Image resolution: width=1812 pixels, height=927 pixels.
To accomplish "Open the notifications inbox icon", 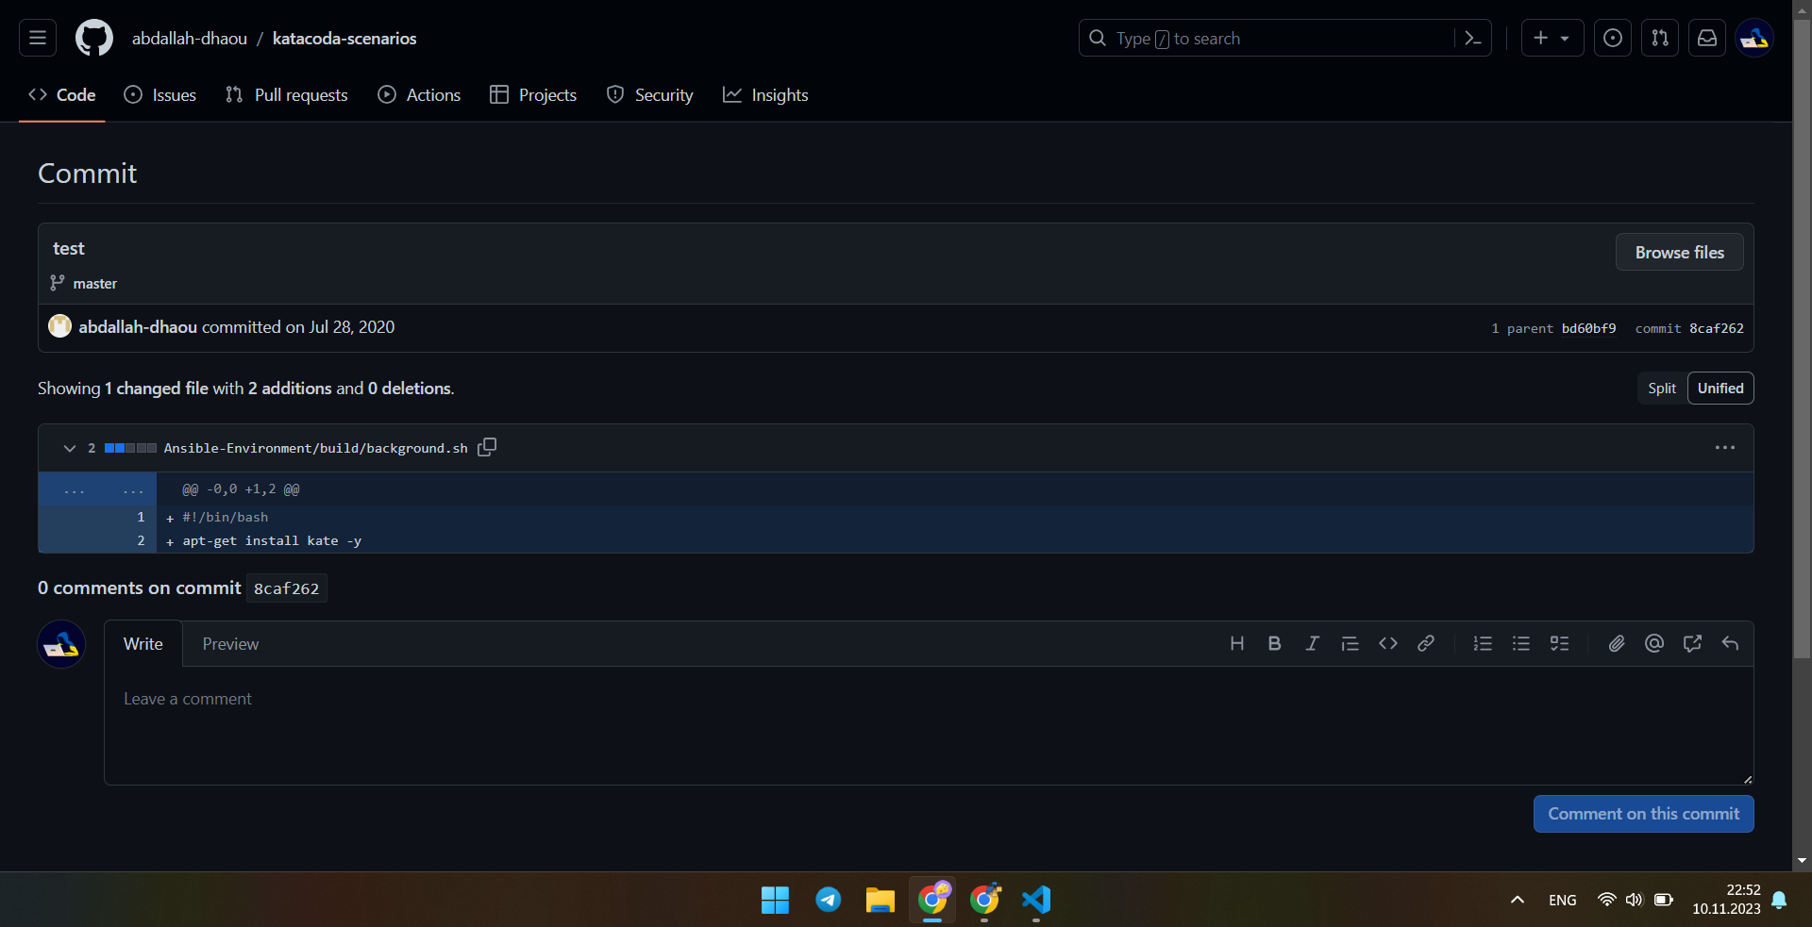I will click(1707, 38).
